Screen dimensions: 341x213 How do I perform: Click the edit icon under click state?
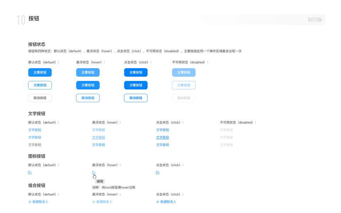pyautogui.click(x=158, y=173)
